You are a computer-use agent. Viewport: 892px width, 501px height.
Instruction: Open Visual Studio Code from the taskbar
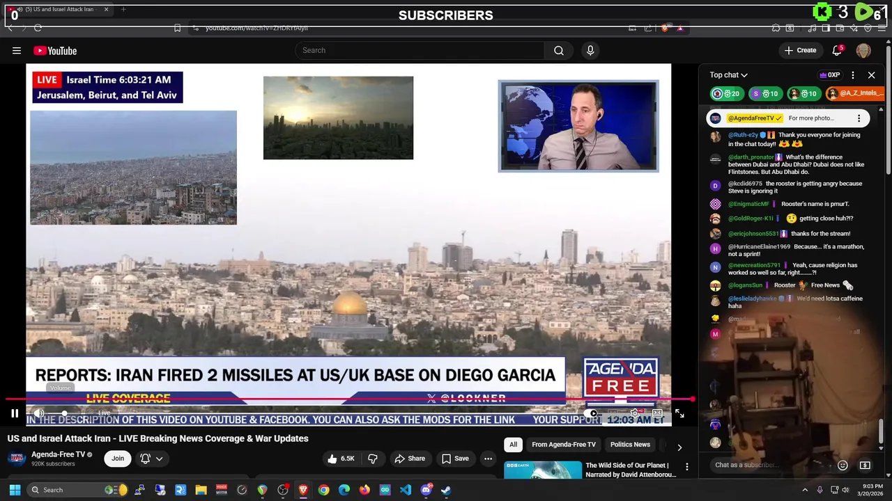[x=406, y=490]
